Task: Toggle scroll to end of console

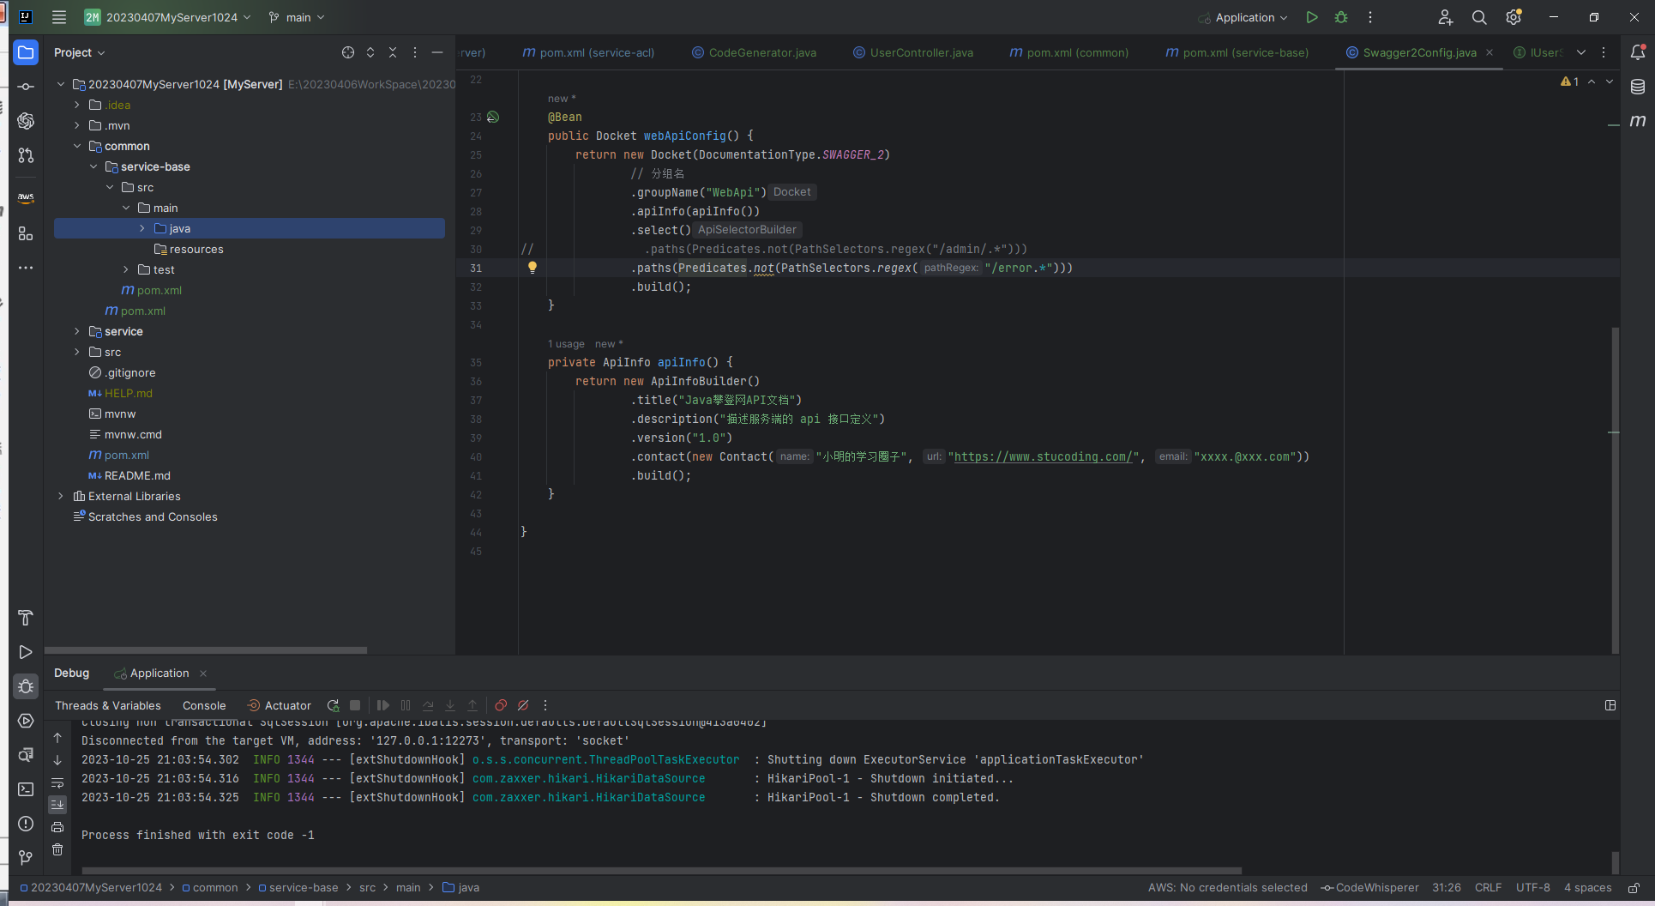Action: point(57,805)
